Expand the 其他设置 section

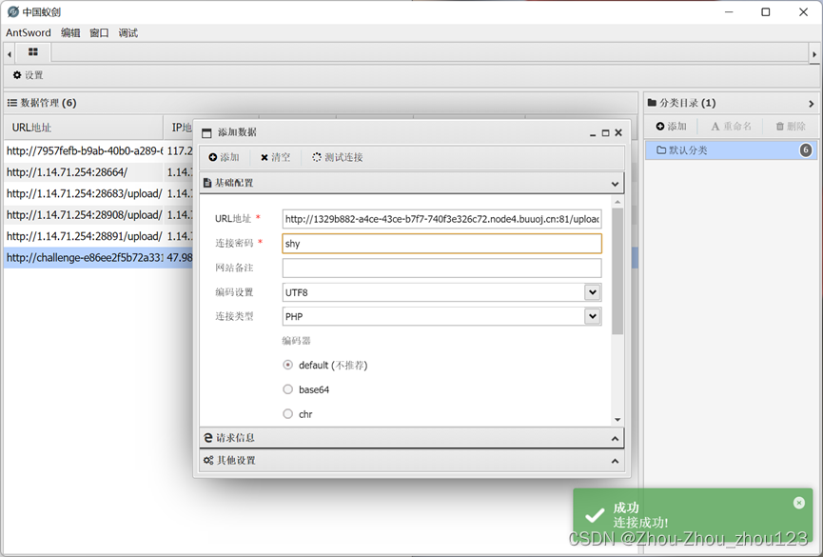click(x=412, y=460)
